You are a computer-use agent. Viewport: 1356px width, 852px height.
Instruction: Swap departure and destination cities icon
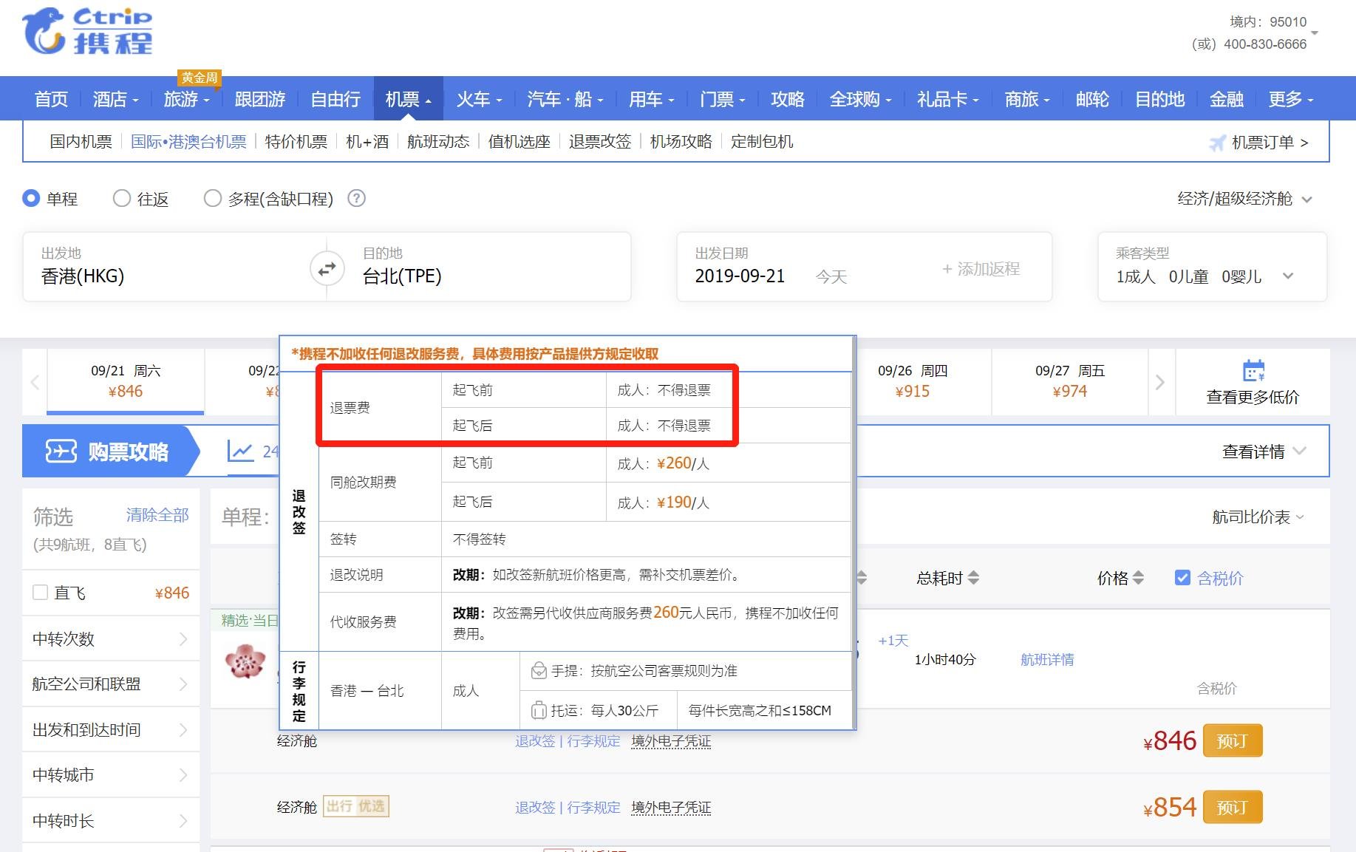(x=327, y=268)
